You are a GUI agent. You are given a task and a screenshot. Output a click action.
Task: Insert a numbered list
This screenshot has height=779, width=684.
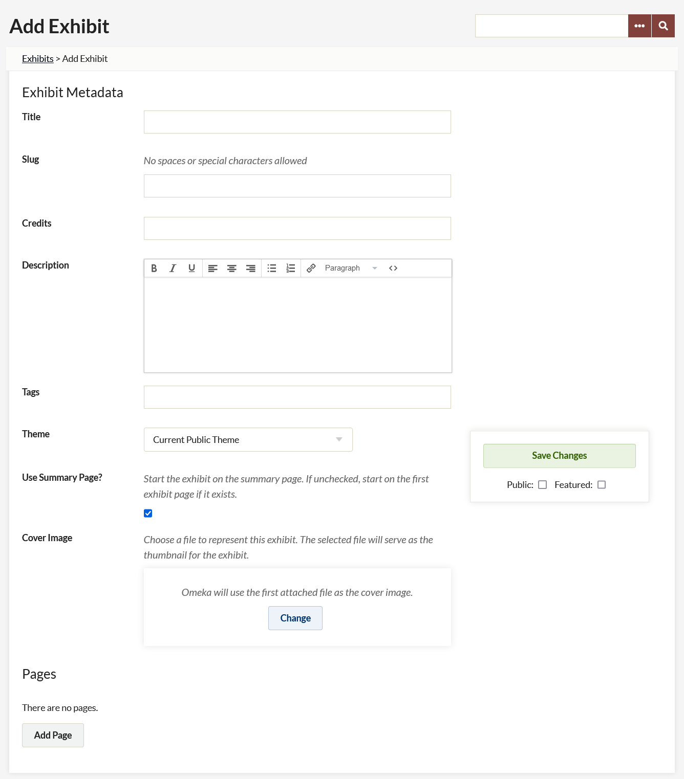click(x=291, y=268)
